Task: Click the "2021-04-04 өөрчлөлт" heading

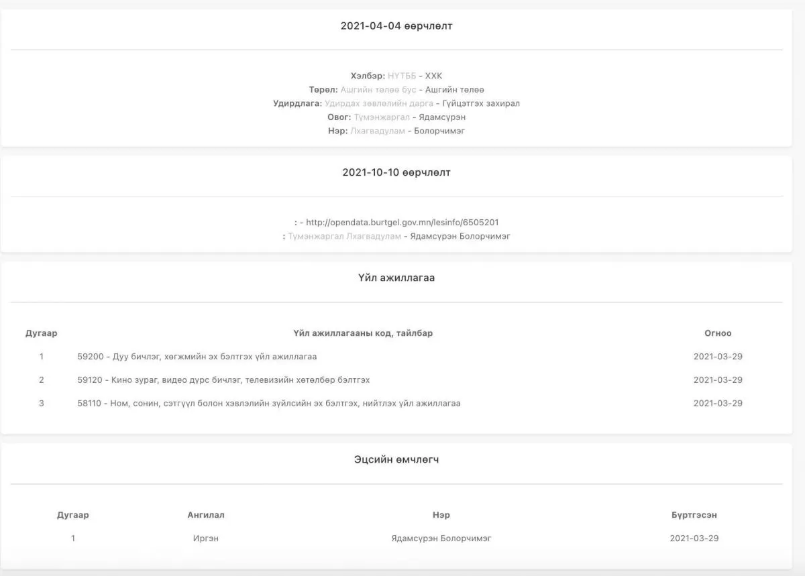Action: 396,25
